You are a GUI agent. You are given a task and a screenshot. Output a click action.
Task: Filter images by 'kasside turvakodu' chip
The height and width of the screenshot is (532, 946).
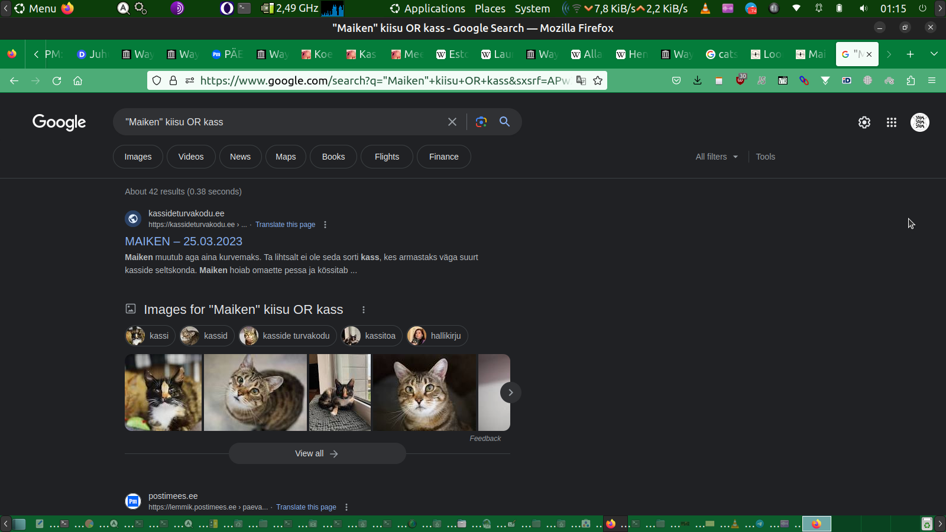pos(288,336)
